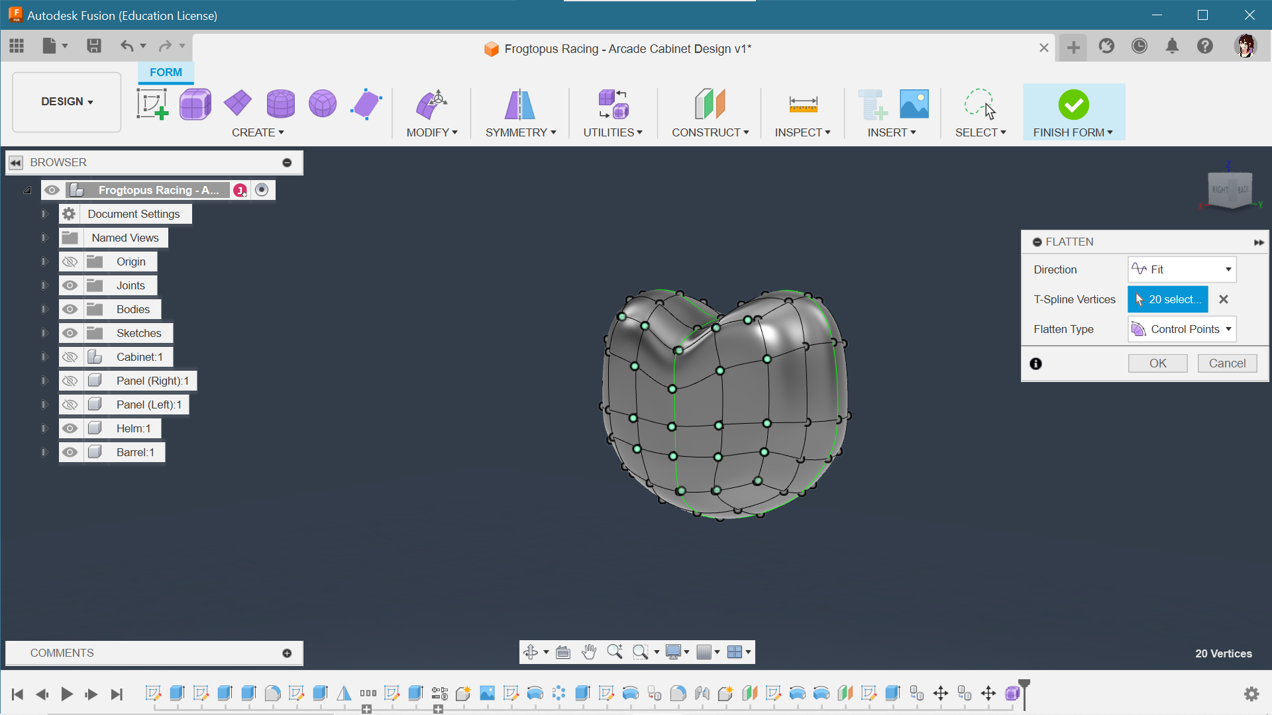Expand the Barrel:1 tree node
The image size is (1272, 715).
(44, 452)
